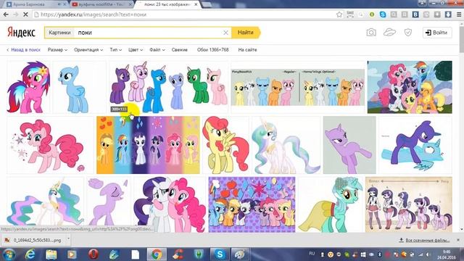Screen dimensions: 464x261
Task: Open the Princess Celestia white background thumbnail
Action: tap(286, 145)
